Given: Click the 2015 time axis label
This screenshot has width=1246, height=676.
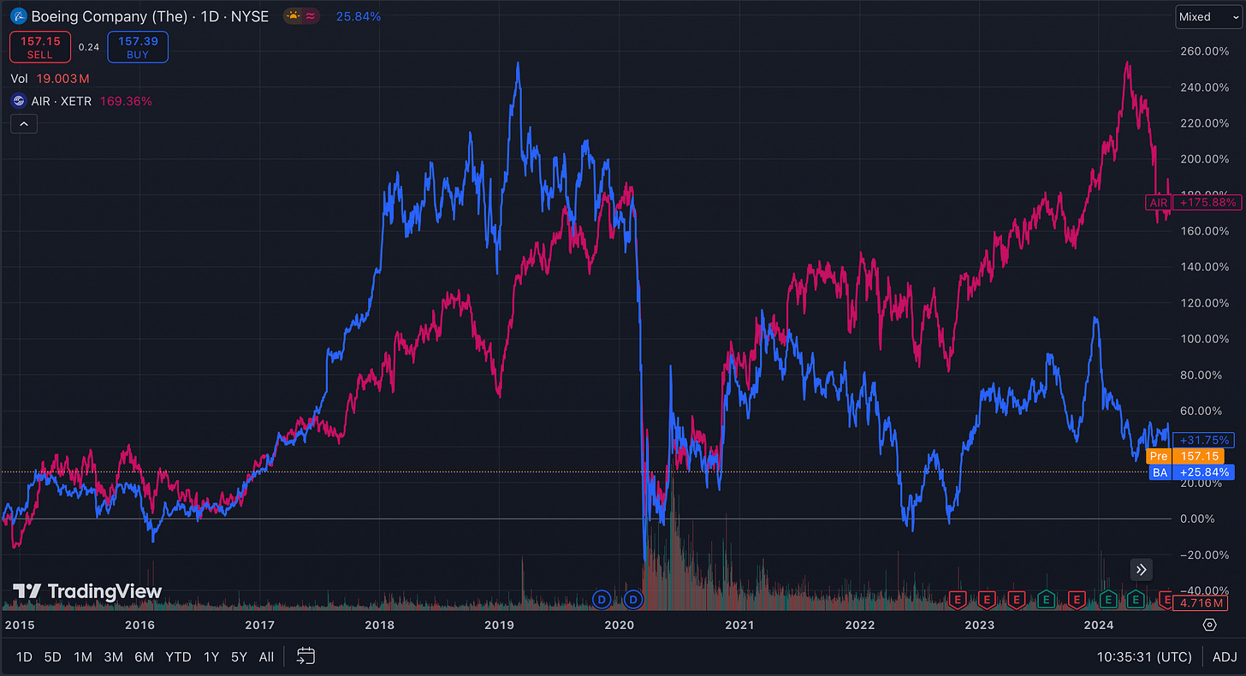Looking at the screenshot, I should 20,625.
